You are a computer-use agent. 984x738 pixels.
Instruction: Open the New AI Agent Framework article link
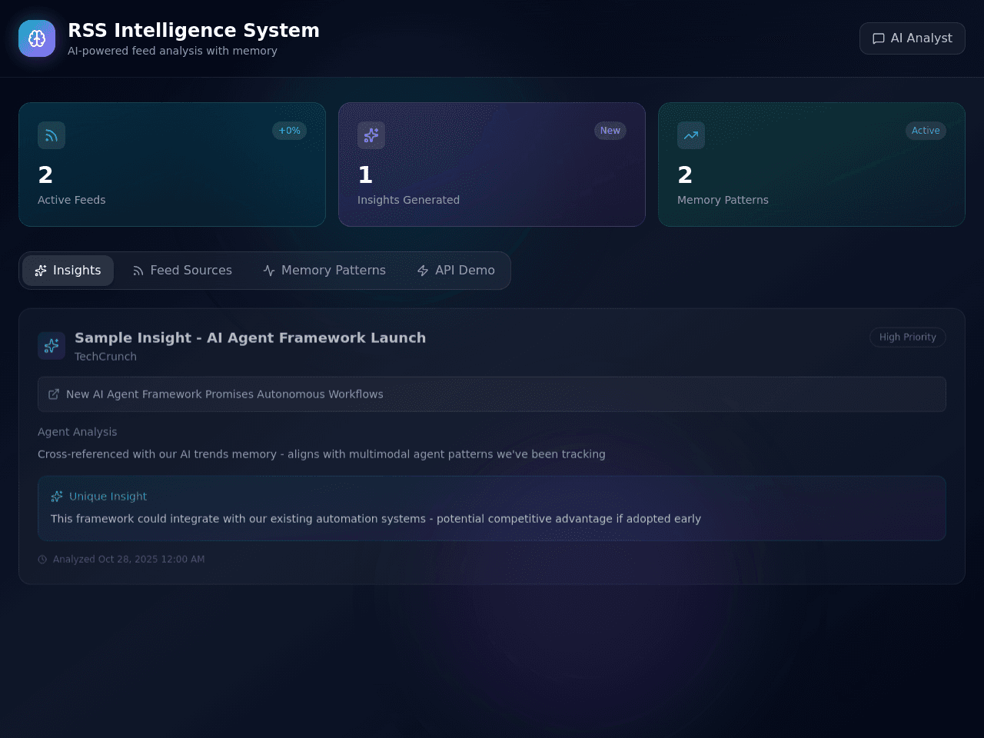click(x=492, y=394)
